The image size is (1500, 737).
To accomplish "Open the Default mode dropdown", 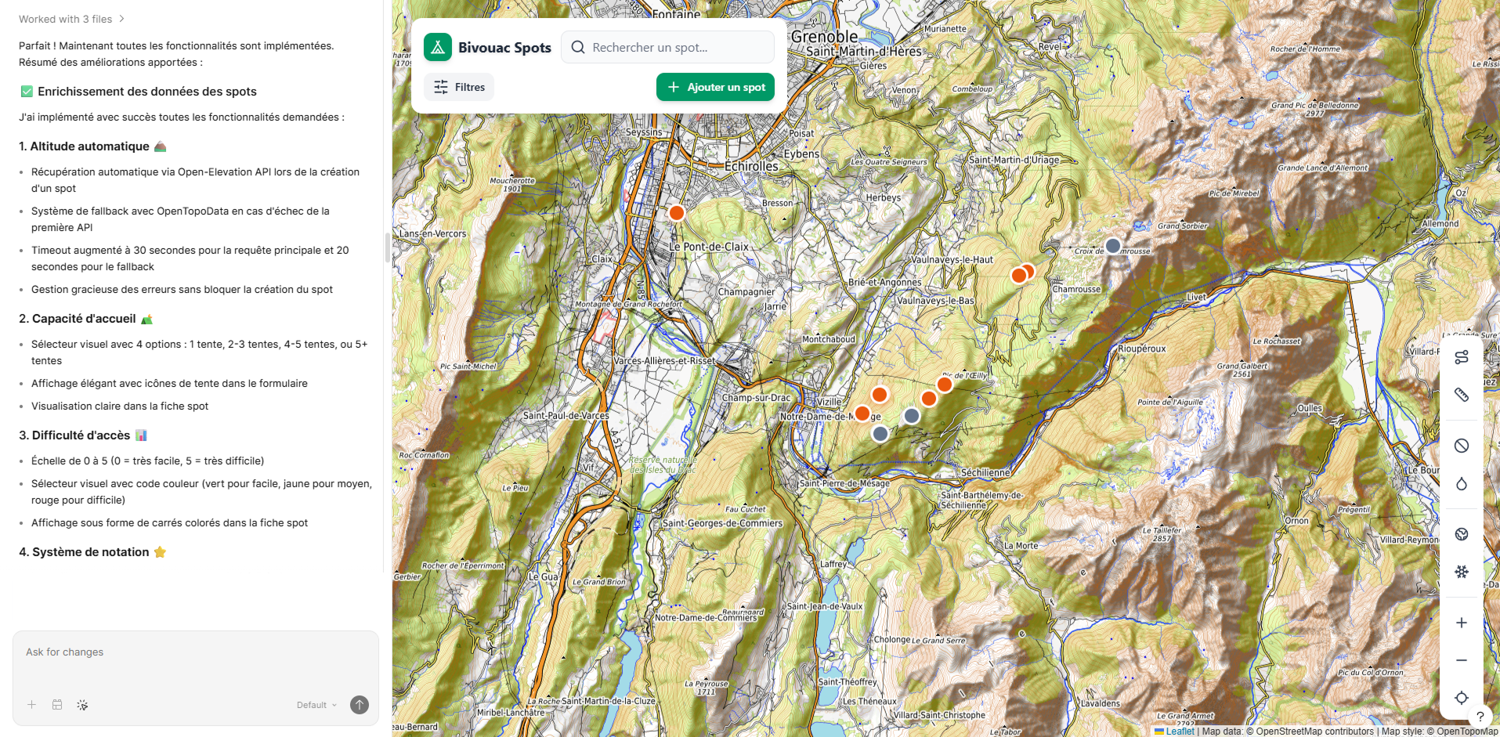I will click(x=316, y=705).
